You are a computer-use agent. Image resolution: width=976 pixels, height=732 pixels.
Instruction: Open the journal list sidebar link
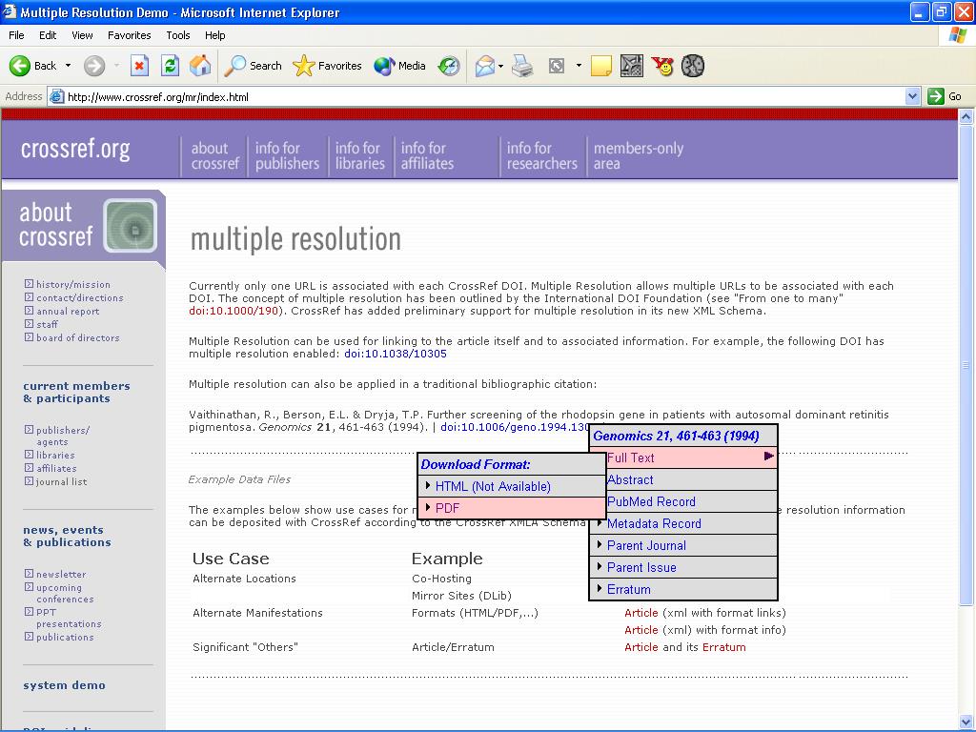[62, 481]
